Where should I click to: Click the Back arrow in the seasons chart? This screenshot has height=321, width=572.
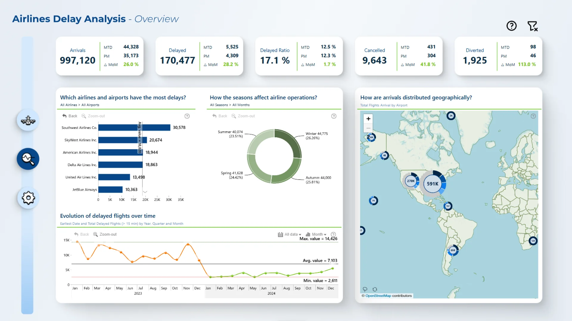[220, 116]
